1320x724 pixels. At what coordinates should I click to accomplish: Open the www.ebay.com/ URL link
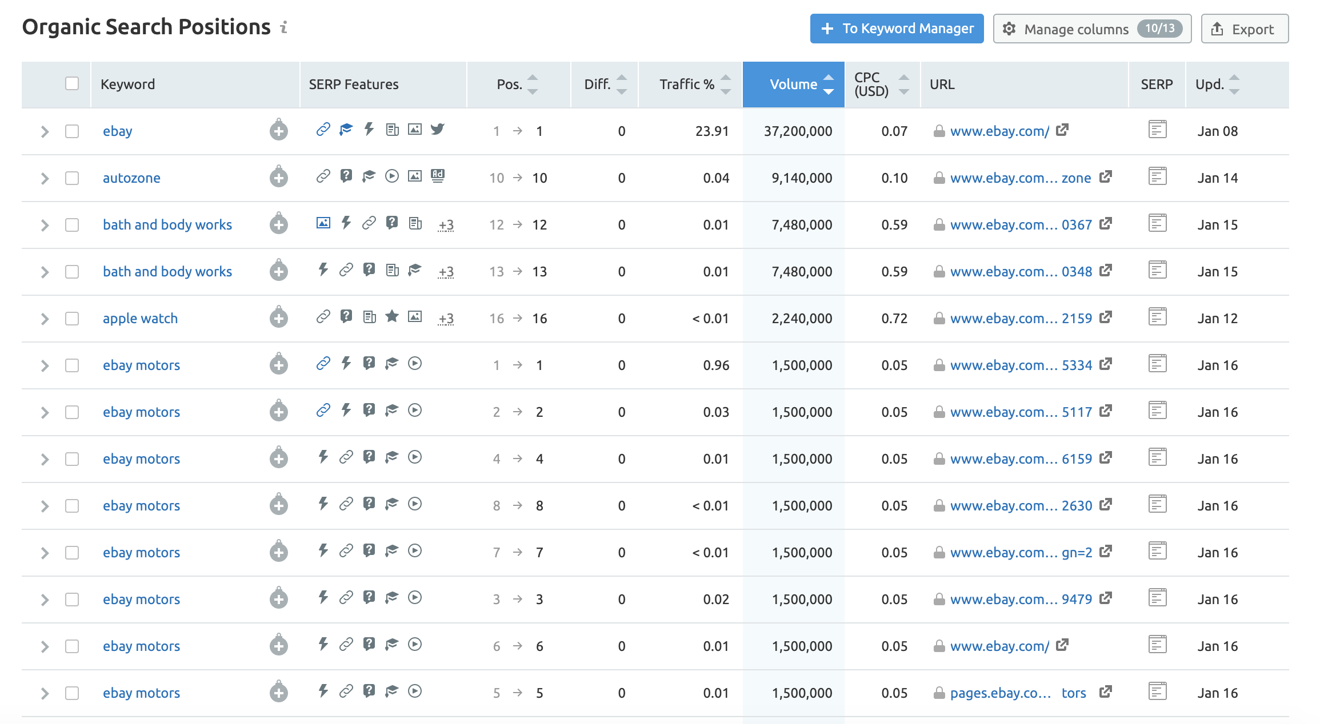(1000, 131)
